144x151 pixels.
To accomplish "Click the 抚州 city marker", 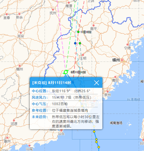I will (x=53, y=10).
